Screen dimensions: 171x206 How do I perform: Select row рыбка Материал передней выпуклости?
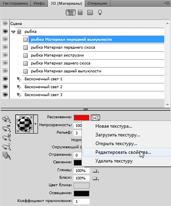click(x=96, y=39)
